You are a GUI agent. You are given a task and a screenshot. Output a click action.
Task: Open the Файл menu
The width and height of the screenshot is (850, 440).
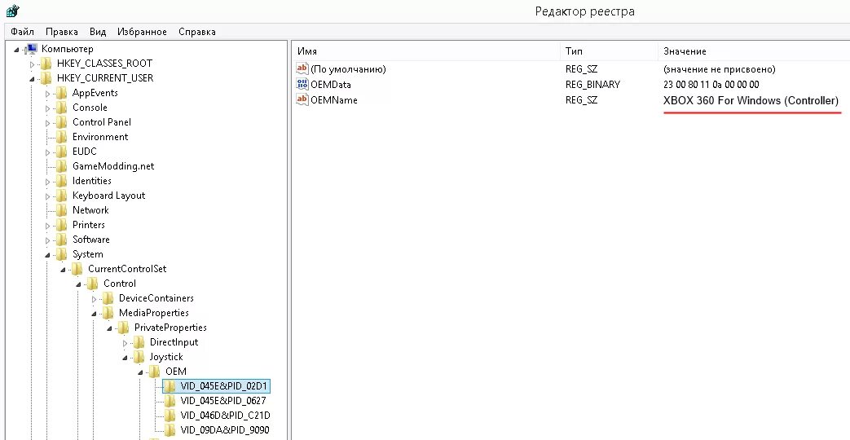[22, 32]
